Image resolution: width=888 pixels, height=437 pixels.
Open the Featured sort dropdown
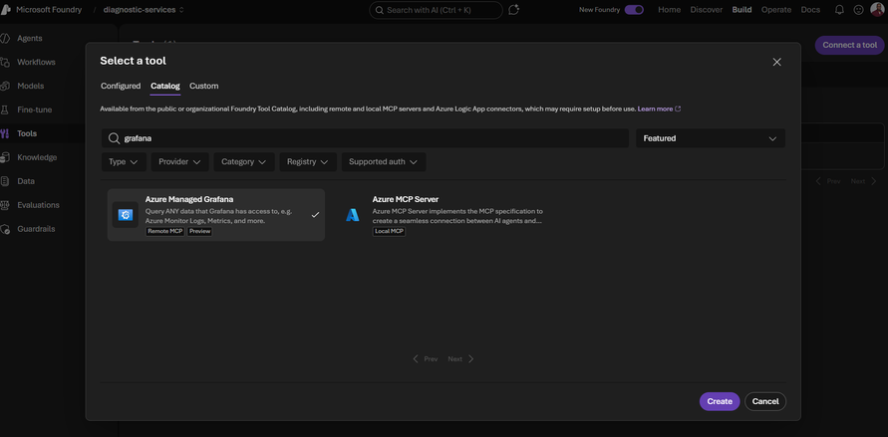click(711, 138)
